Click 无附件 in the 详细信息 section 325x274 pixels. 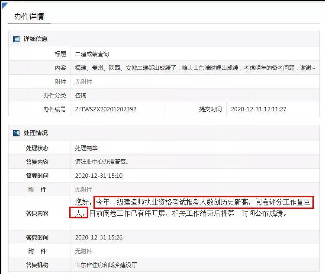(84, 82)
